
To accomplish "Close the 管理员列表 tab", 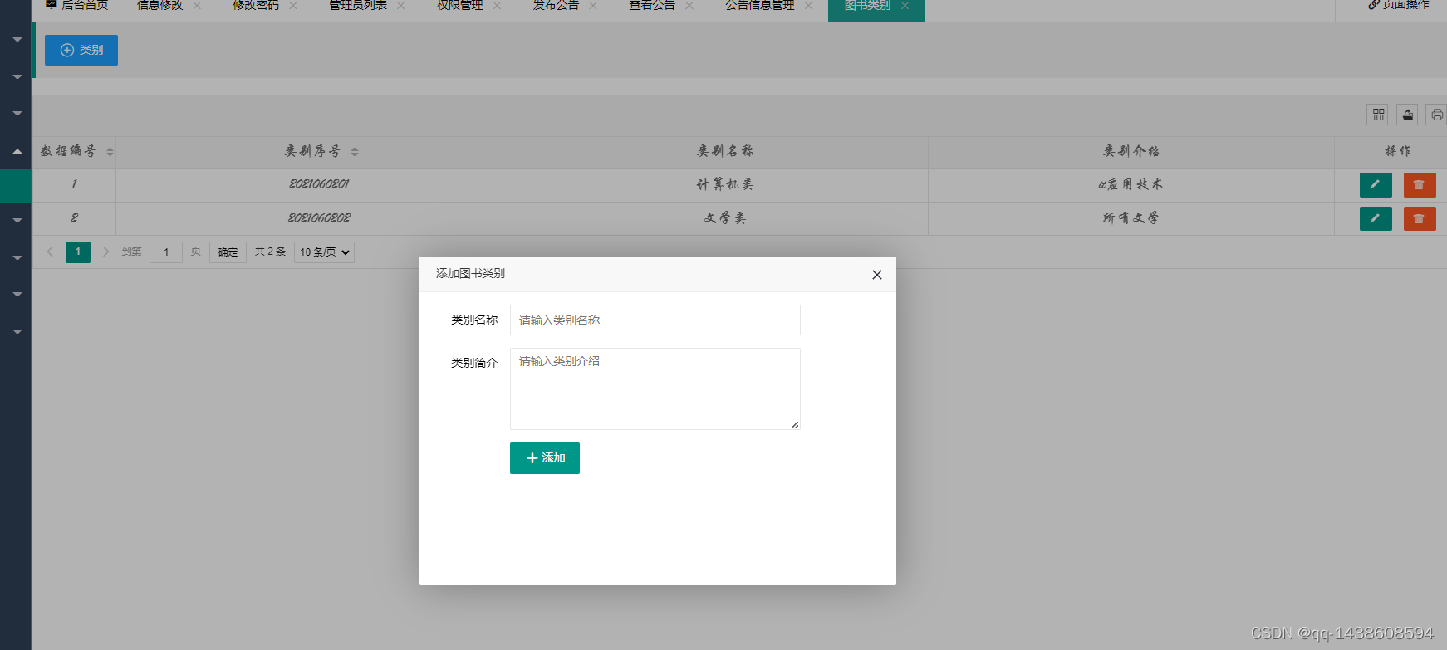I will [401, 5].
